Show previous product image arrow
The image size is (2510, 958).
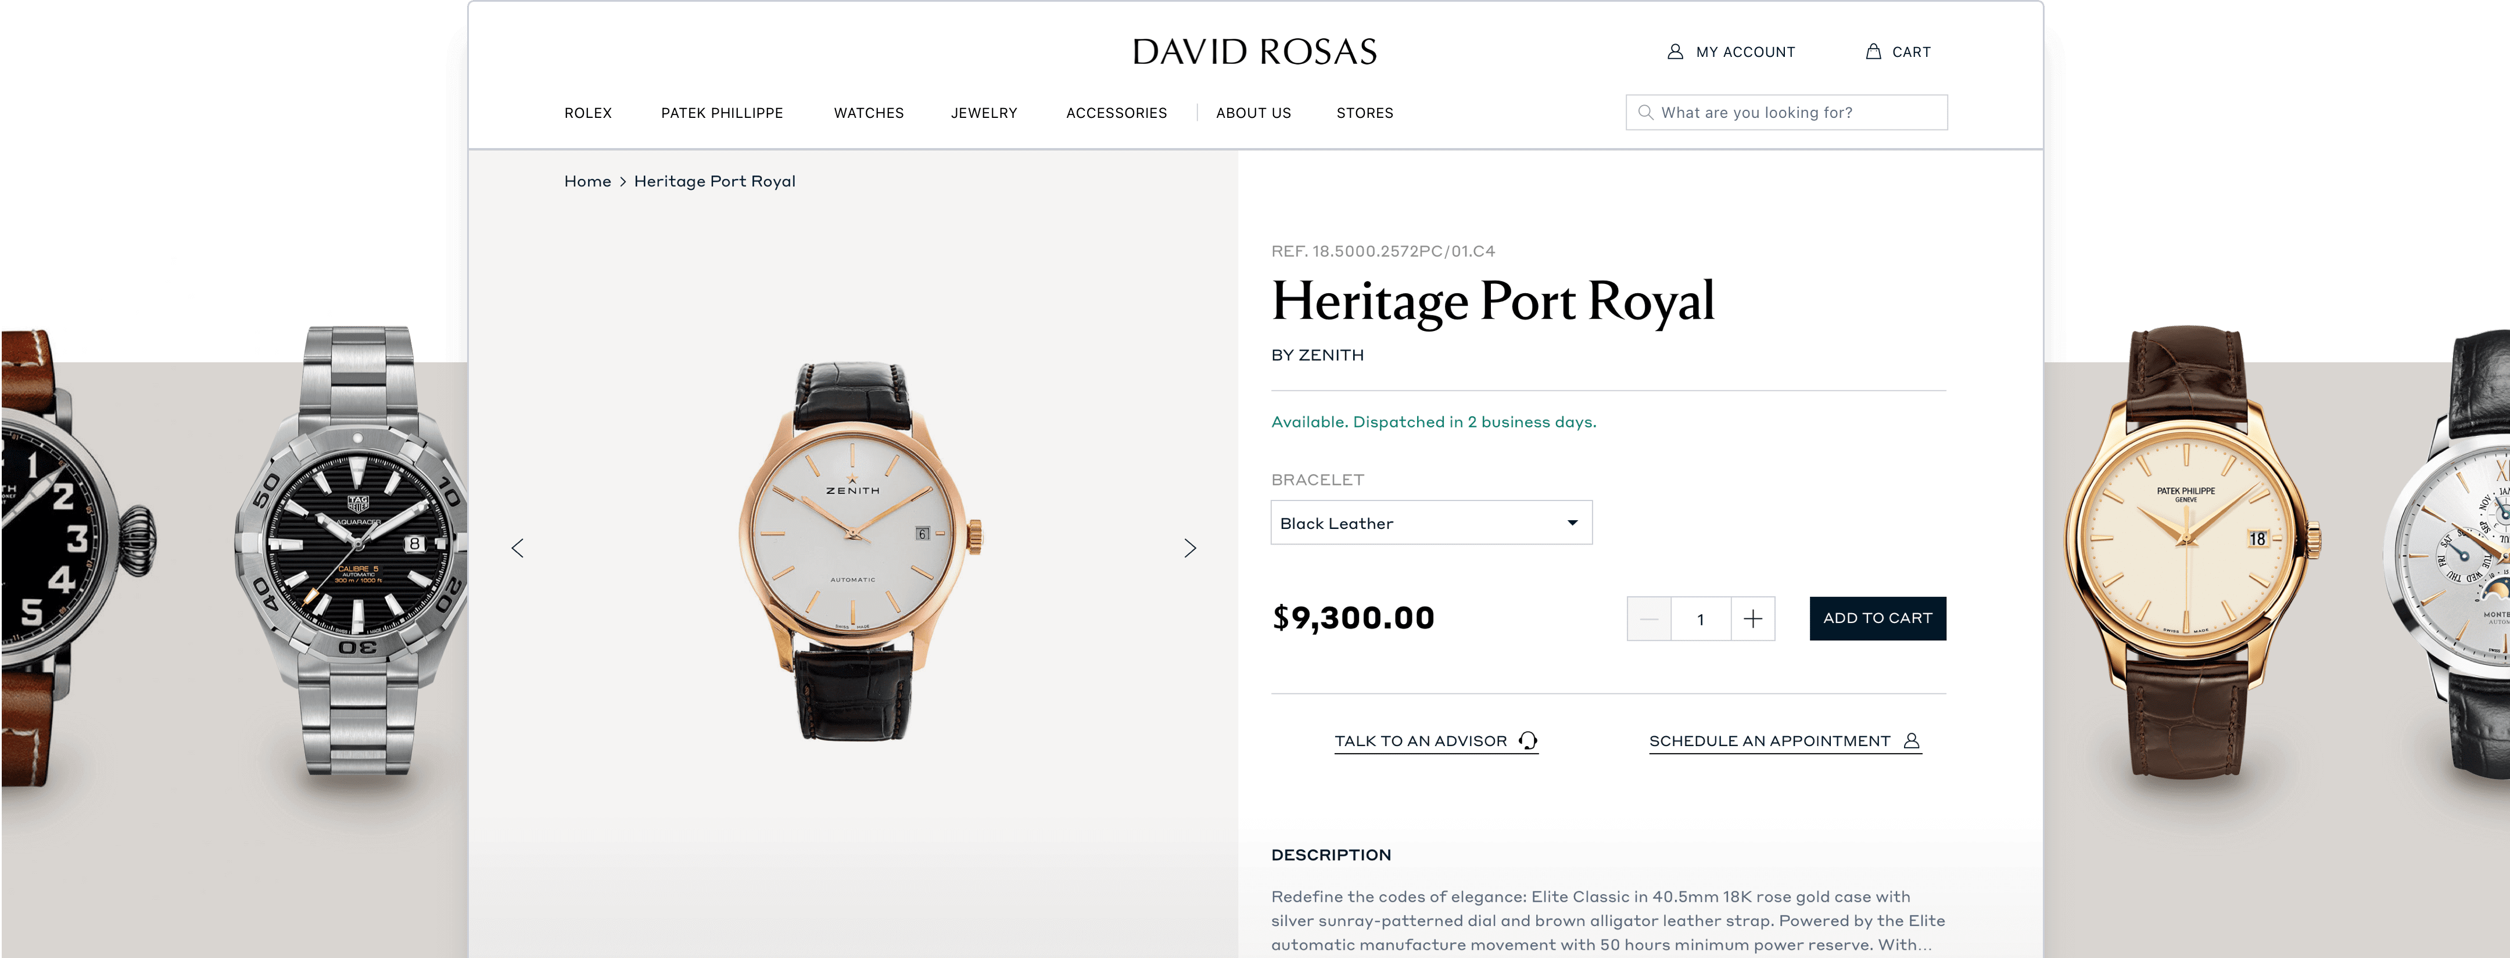517,548
